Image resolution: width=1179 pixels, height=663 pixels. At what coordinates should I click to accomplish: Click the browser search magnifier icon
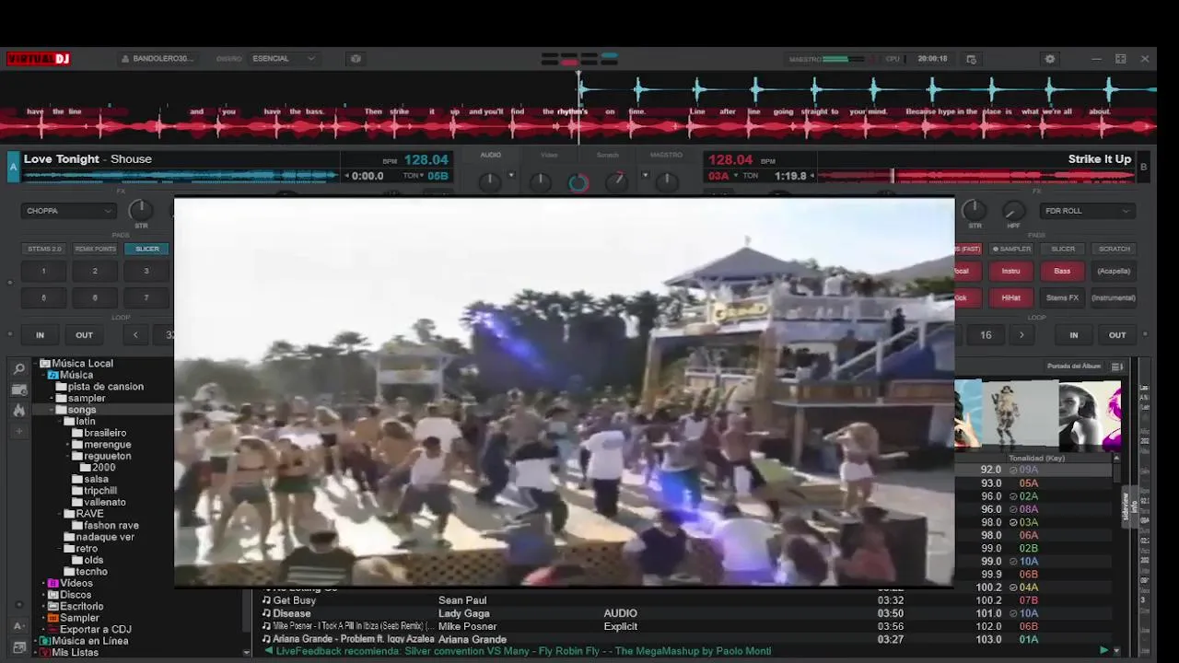[18, 369]
